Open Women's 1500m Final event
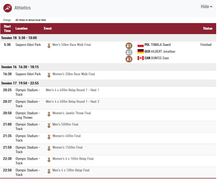 point(68,147)
